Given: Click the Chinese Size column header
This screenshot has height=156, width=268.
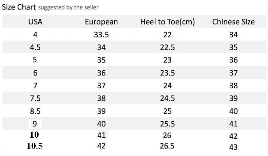Looking at the screenshot, I should coord(233,22).
